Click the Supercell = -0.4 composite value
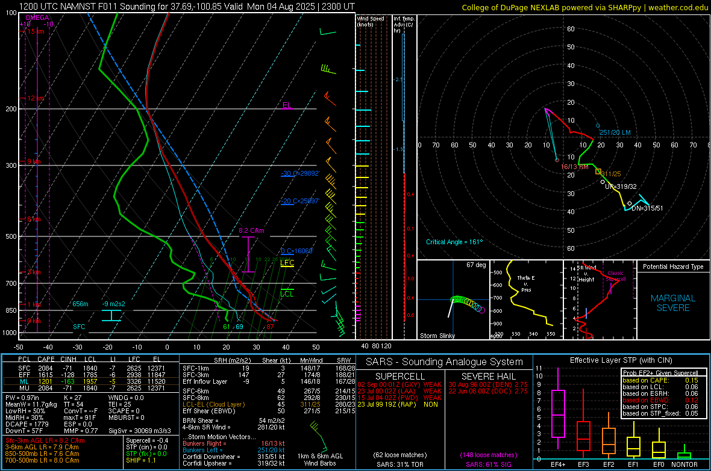The image size is (711, 471). (147, 440)
